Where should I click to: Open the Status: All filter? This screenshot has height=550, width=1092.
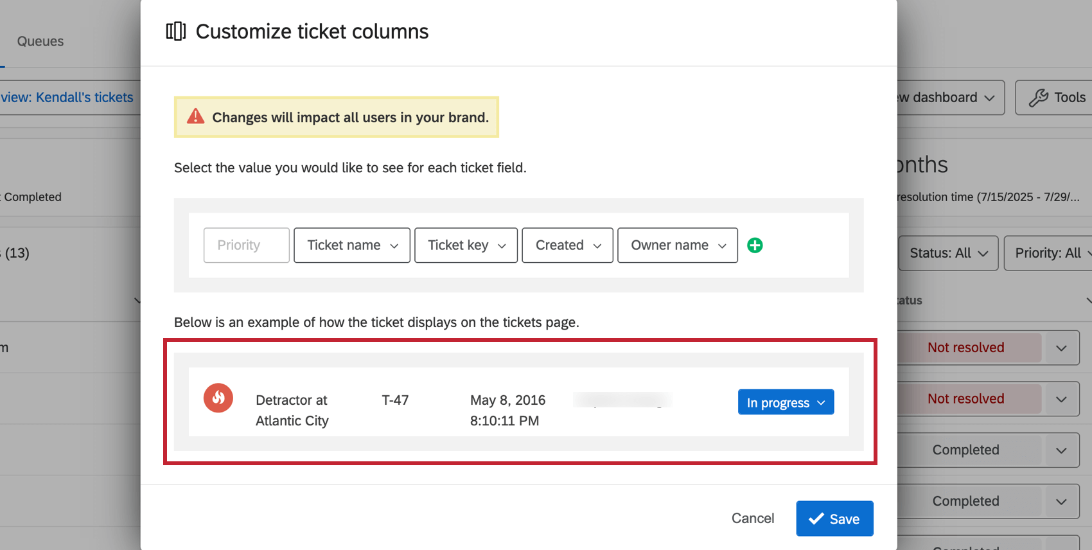[948, 253]
